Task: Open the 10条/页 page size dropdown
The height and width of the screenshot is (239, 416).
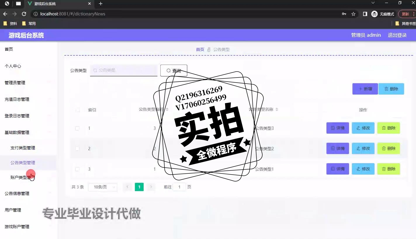Action: point(103,187)
